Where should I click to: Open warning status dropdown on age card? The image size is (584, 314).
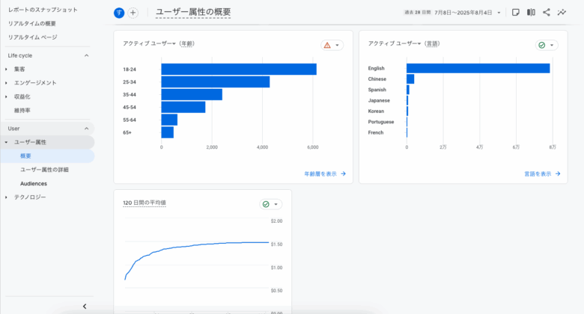coord(332,45)
